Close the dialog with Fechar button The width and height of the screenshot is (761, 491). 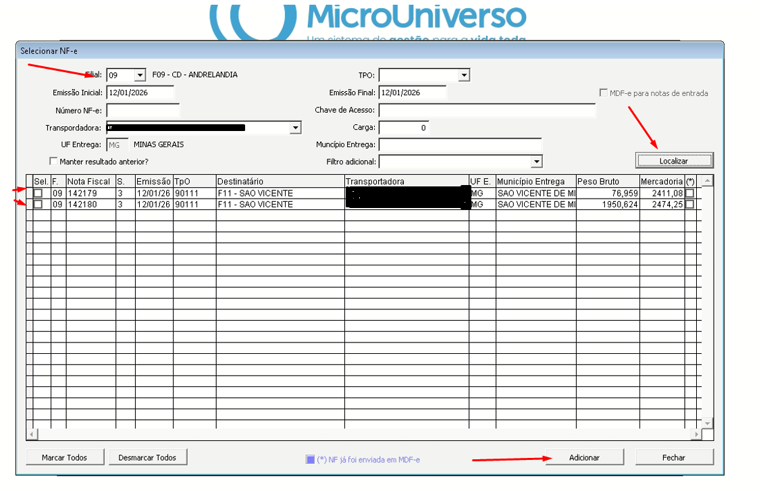coord(674,457)
